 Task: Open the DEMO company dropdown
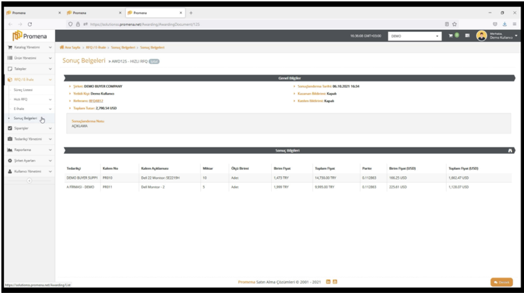pos(415,36)
